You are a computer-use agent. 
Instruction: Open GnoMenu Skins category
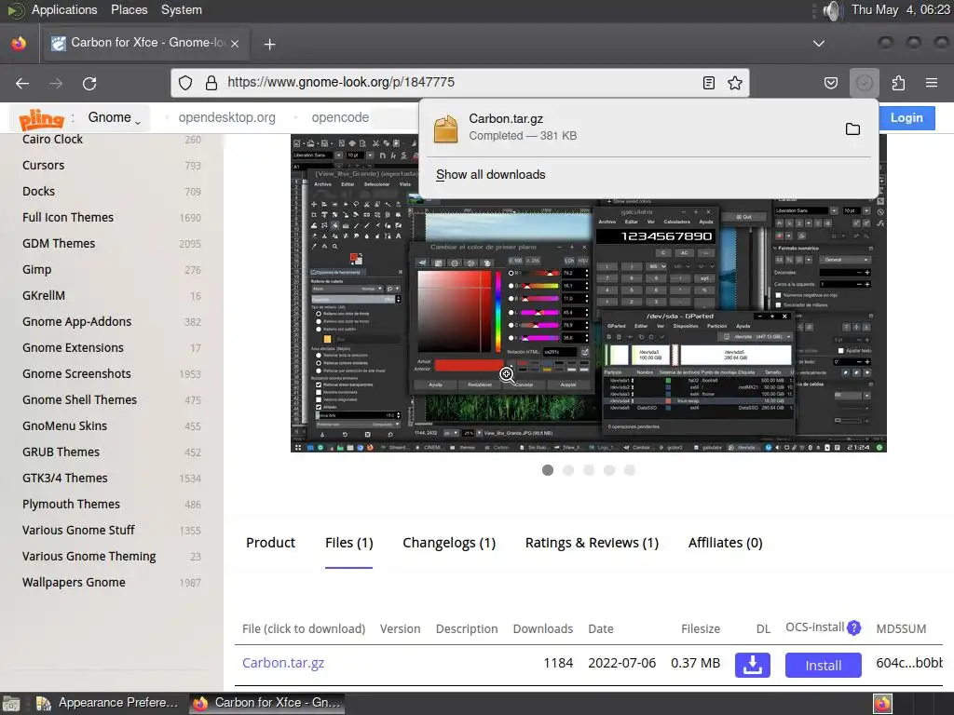point(64,426)
